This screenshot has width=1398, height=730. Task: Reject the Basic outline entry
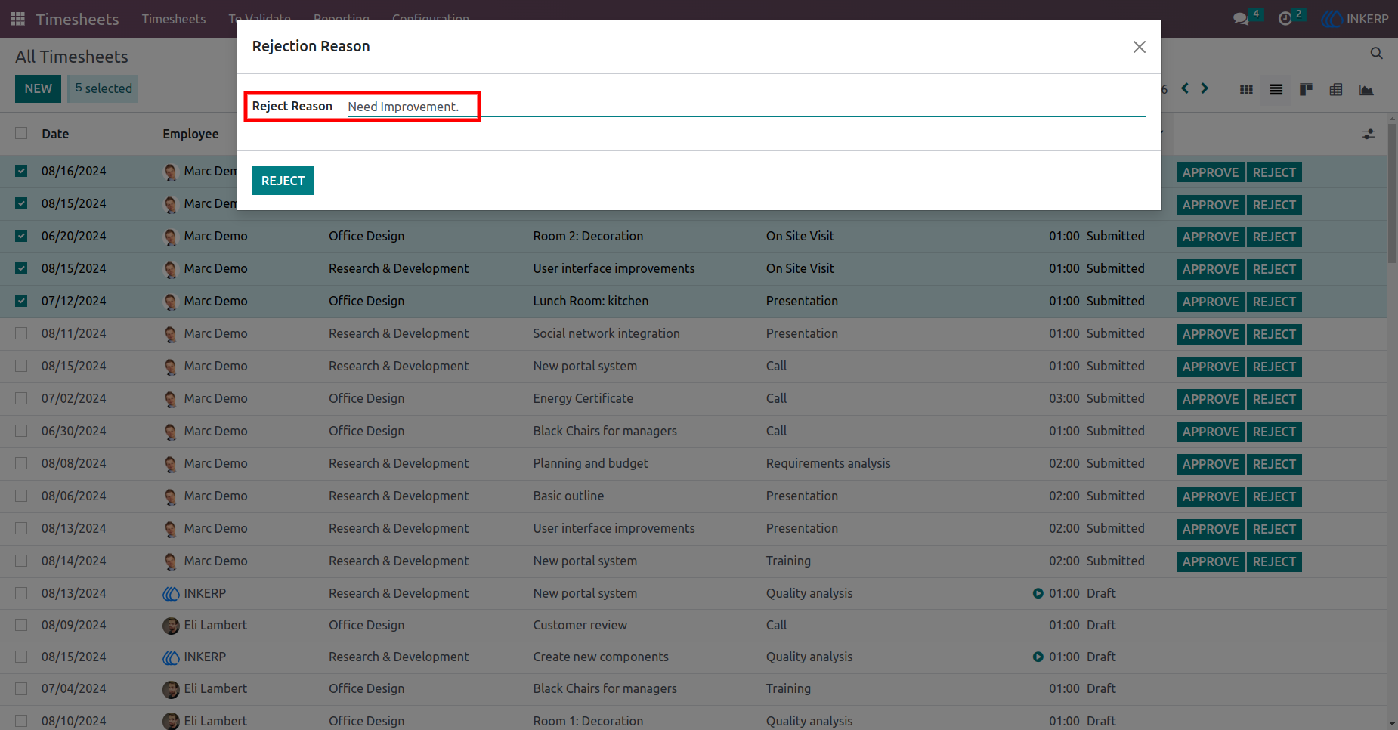1274,496
